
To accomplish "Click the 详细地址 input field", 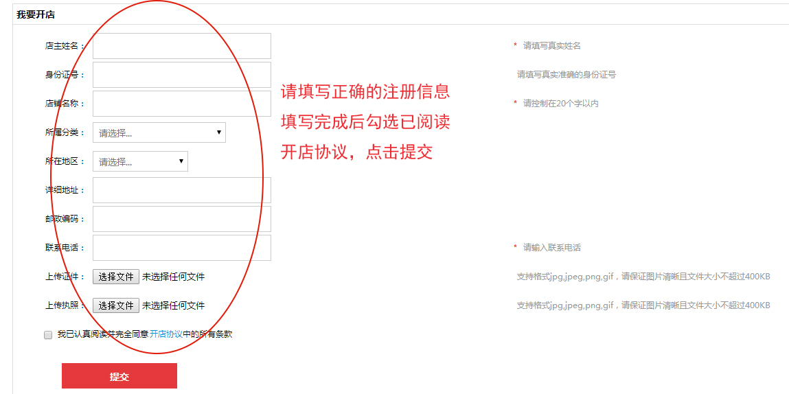I will (182, 190).
